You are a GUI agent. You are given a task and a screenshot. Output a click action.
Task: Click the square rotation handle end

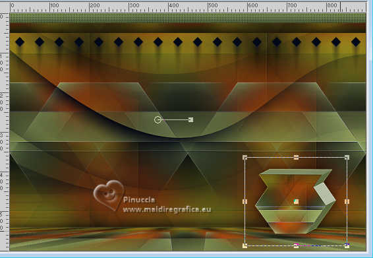click(190, 119)
